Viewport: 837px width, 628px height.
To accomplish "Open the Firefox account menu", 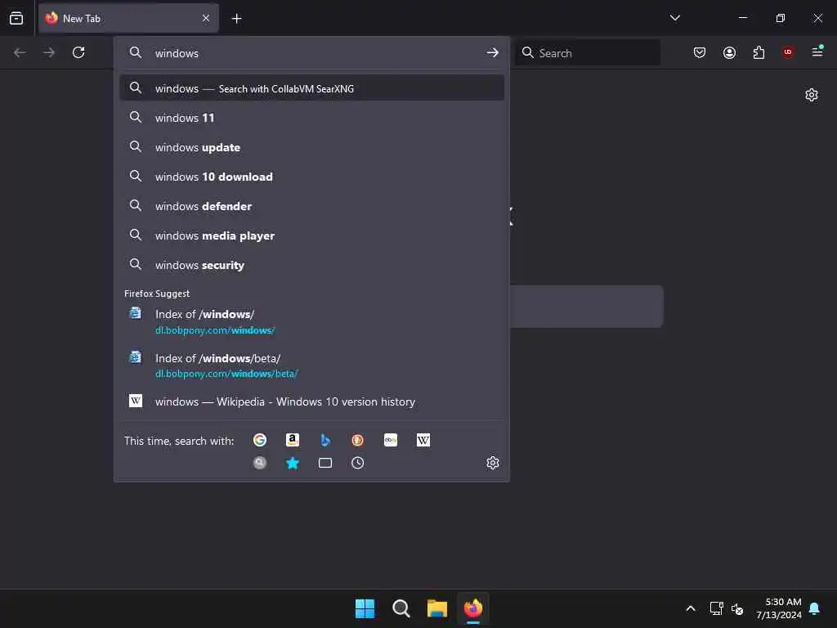I will pos(729,52).
